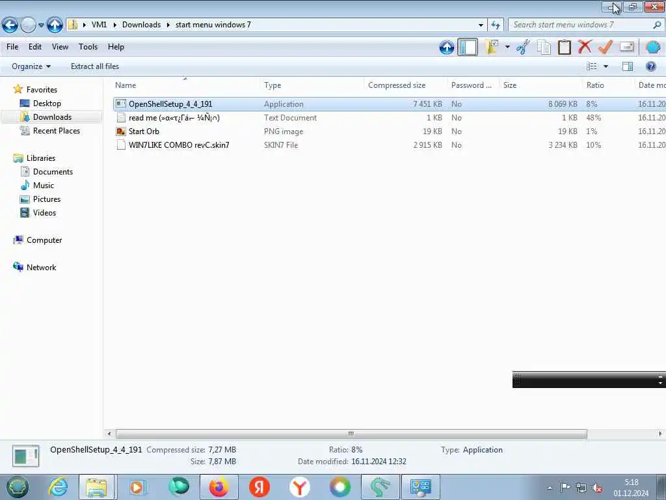Click the muted volume tray icon
This screenshot has width=666, height=500.
pyautogui.click(x=597, y=488)
